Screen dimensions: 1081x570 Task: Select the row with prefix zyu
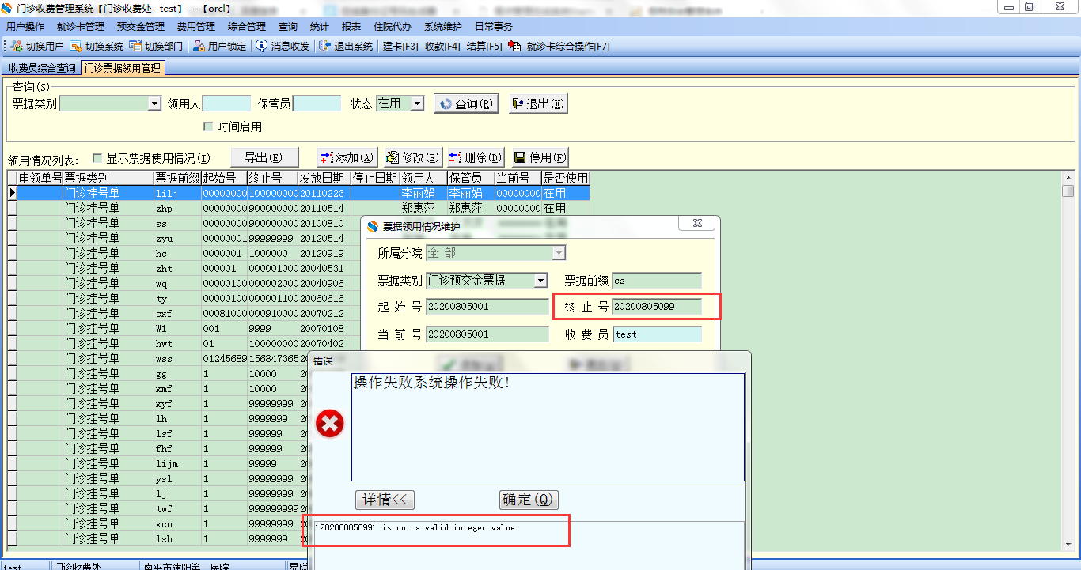pos(304,239)
